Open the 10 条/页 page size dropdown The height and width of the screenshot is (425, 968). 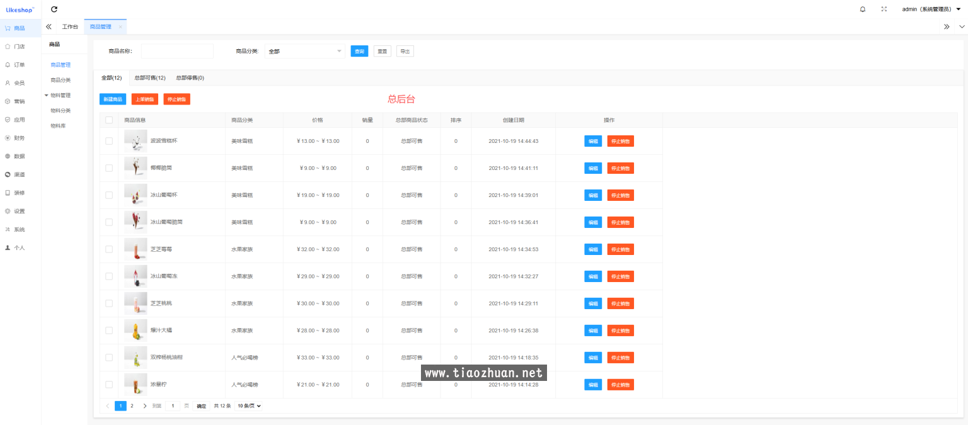click(x=248, y=406)
